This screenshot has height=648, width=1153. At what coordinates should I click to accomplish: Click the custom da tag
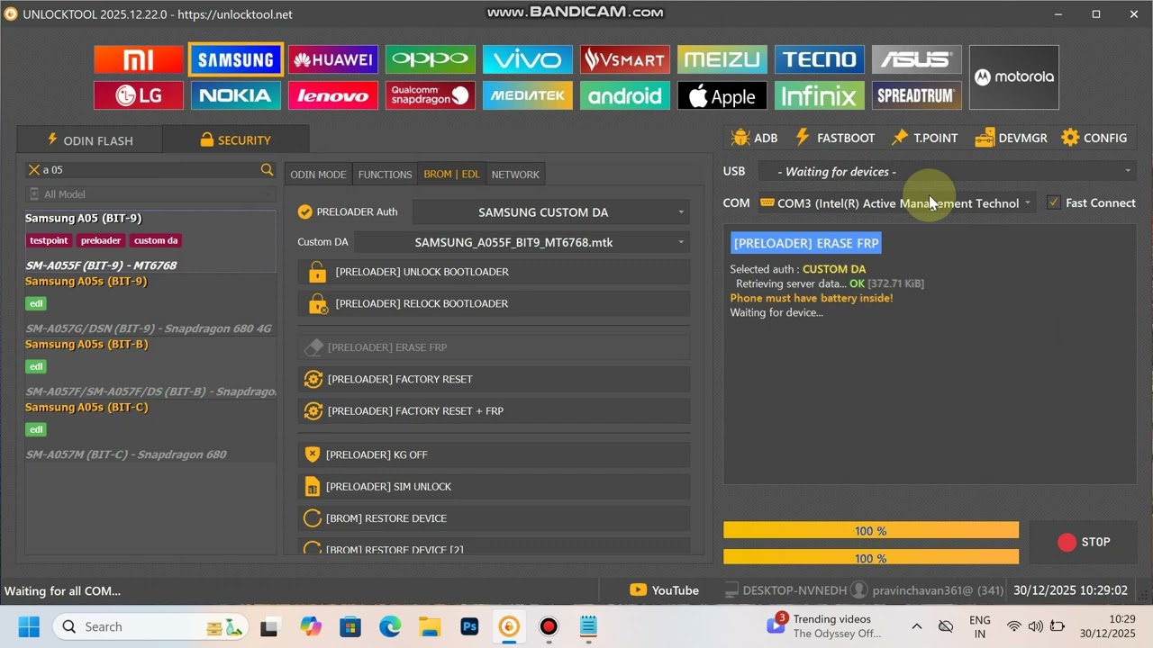click(x=156, y=240)
